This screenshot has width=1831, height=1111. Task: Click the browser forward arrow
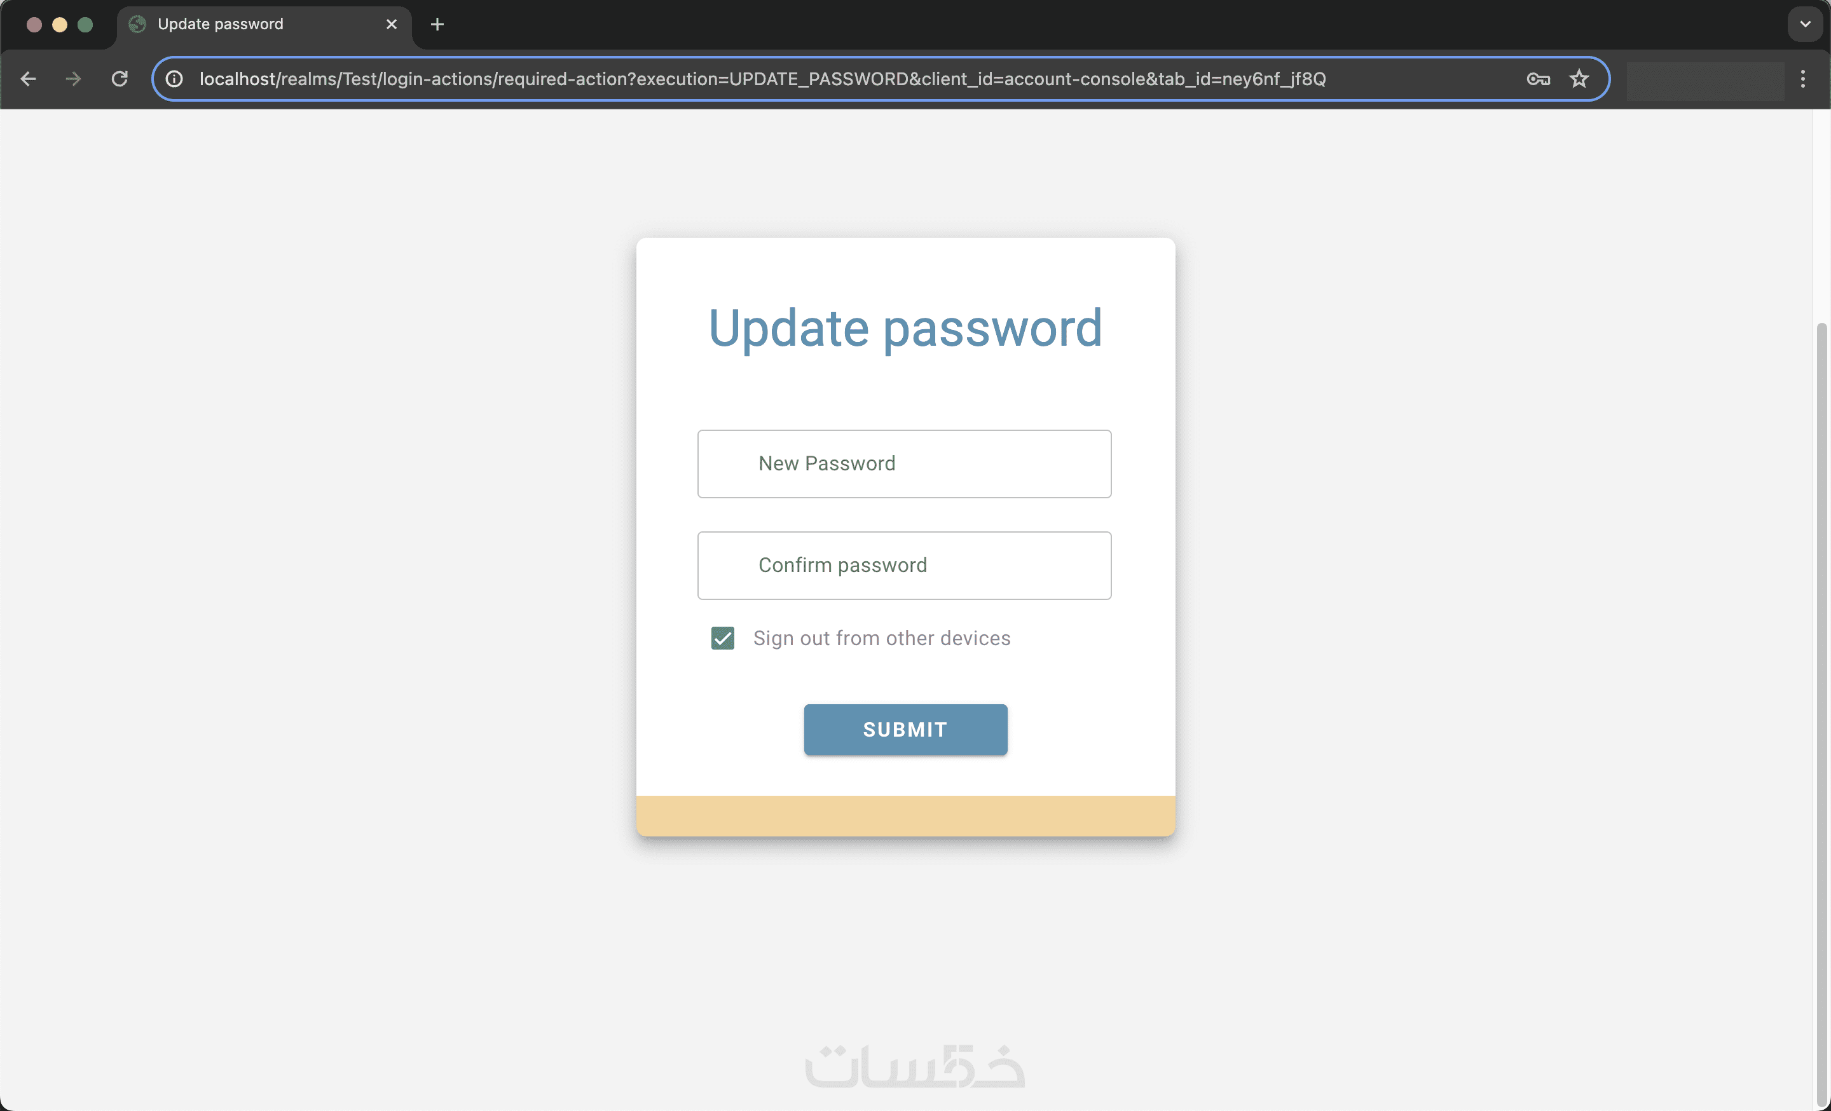[x=73, y=79]
